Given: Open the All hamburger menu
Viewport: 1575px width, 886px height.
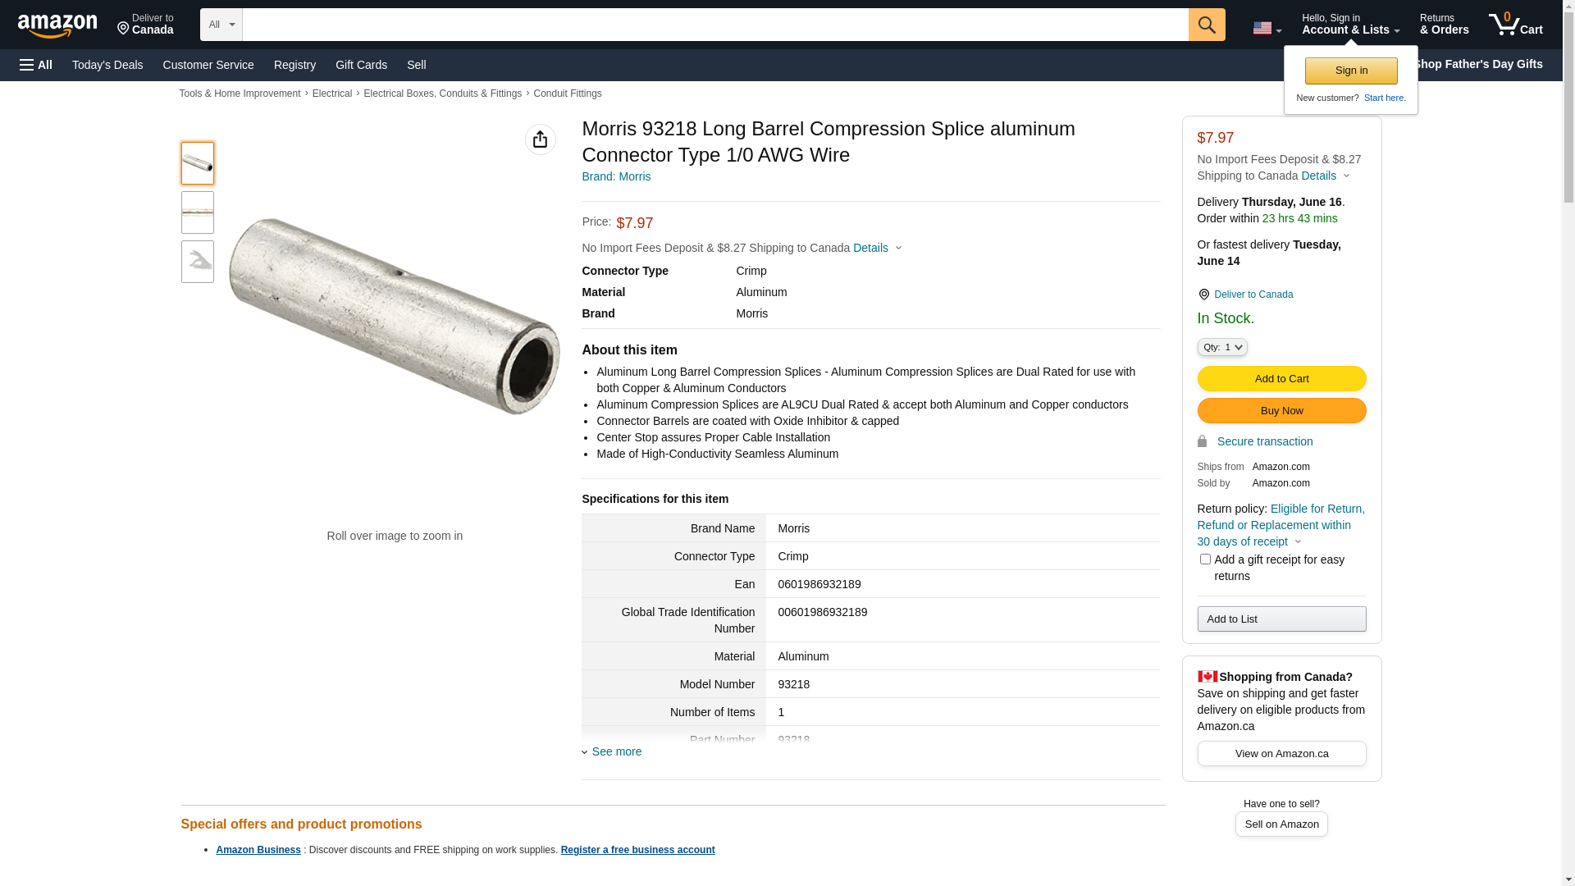Looking at the screenshot, I should [x=36, y=65].
